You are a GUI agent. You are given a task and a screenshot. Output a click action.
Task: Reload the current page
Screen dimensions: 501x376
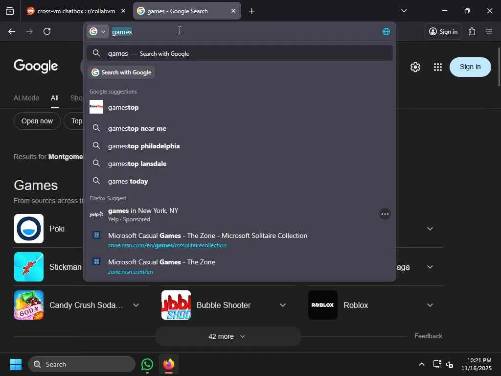[47, 31]
